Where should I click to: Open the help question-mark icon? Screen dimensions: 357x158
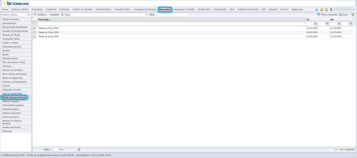tap(317, 10)
